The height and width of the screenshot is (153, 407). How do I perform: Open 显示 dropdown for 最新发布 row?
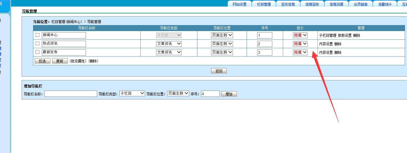pyautogui.click(x=300, y=52)
